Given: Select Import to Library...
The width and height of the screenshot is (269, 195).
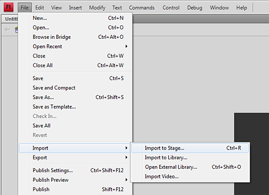Looking at the screenshot, I should click(x=190, y=158).
